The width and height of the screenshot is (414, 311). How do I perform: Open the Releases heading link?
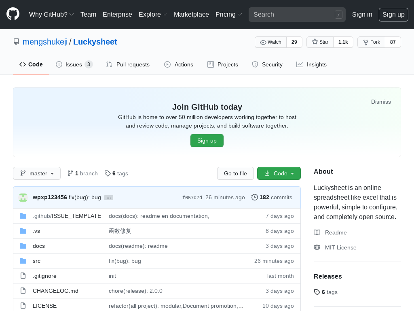pos(327,276)
